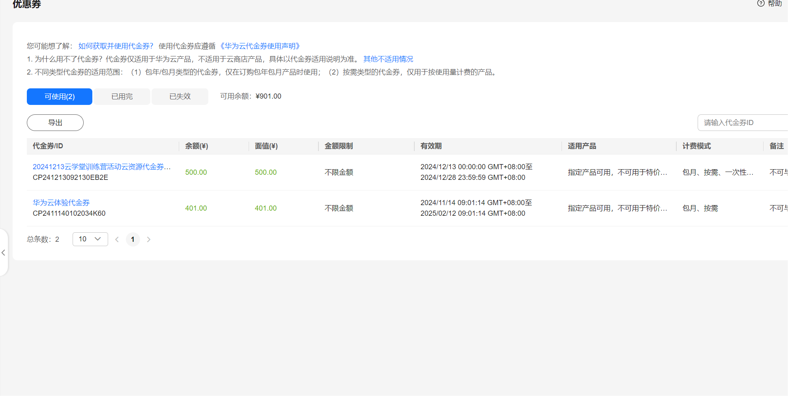Switch to the 已失效 tab

180,97
